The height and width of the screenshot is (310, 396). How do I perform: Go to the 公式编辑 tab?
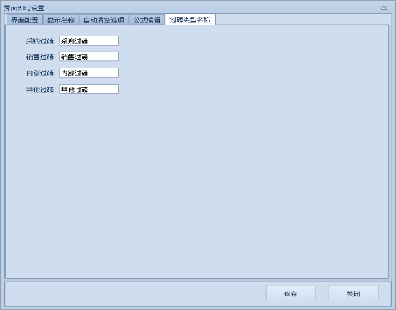(x=147, y=20)
